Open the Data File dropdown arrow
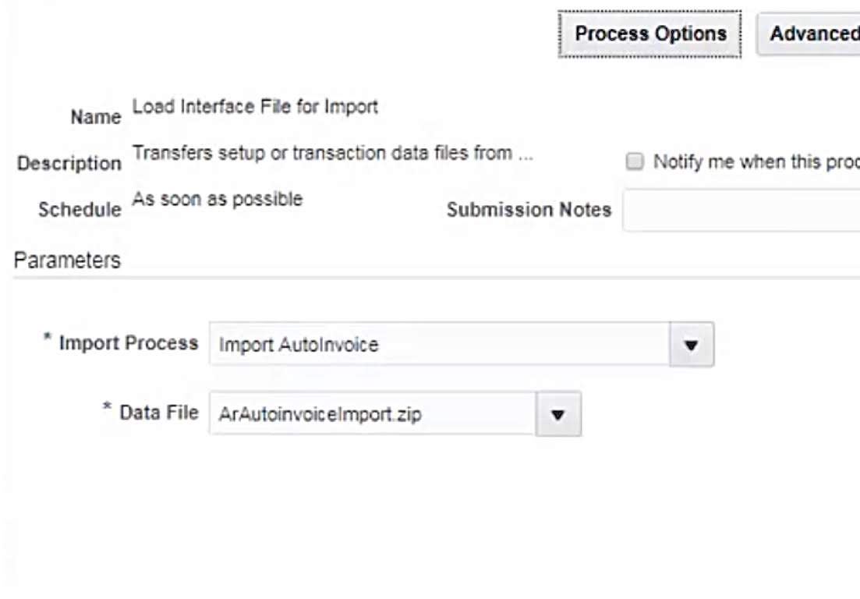This screenshot has height=599, width=860. [x=557, y=414]
